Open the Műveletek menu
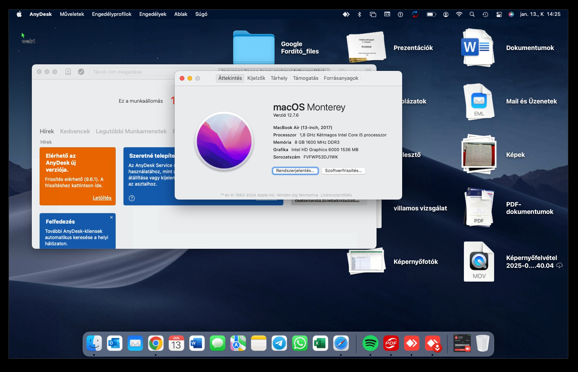This screenshot has width=578, height=372. click(x=72, y=14)
